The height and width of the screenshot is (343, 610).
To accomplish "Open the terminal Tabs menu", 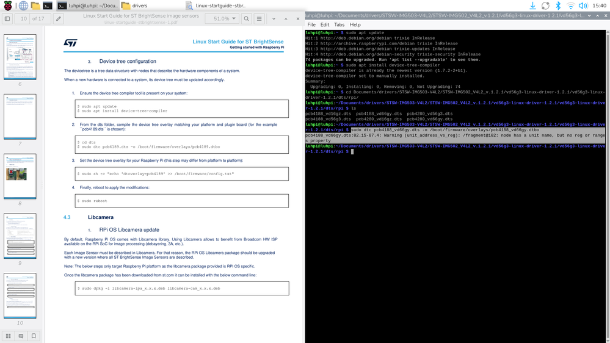I will tap(339, 24).
